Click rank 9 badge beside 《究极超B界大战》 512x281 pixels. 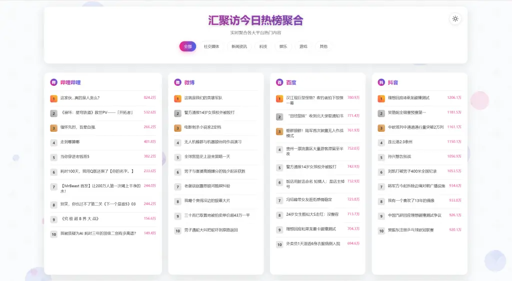54,220
